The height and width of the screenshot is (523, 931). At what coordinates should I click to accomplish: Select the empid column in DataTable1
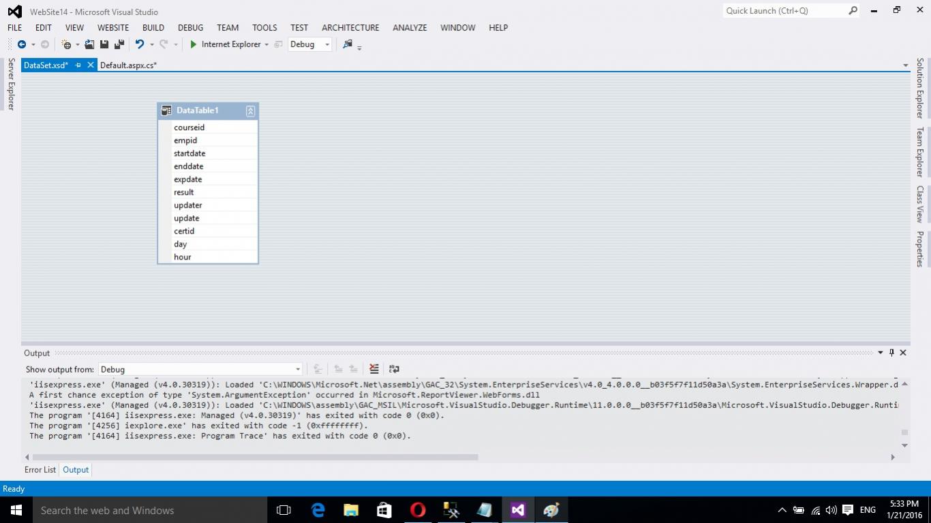coord(208,140)
